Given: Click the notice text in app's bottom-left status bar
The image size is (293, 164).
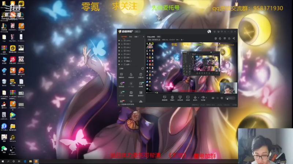Looking at the screenshot, I should (x=127, y=105).
